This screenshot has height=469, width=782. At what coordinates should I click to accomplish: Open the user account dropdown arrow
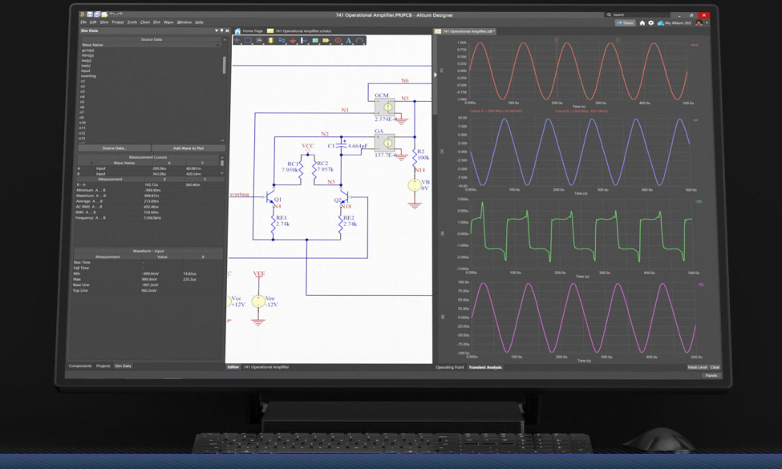(707, 23)
